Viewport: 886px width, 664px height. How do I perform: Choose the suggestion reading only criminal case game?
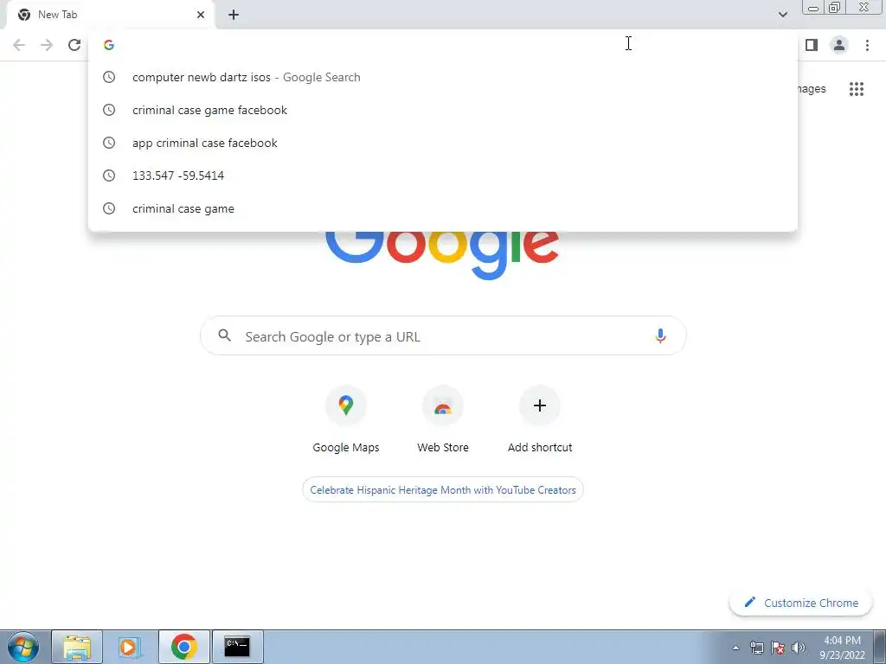444,208
